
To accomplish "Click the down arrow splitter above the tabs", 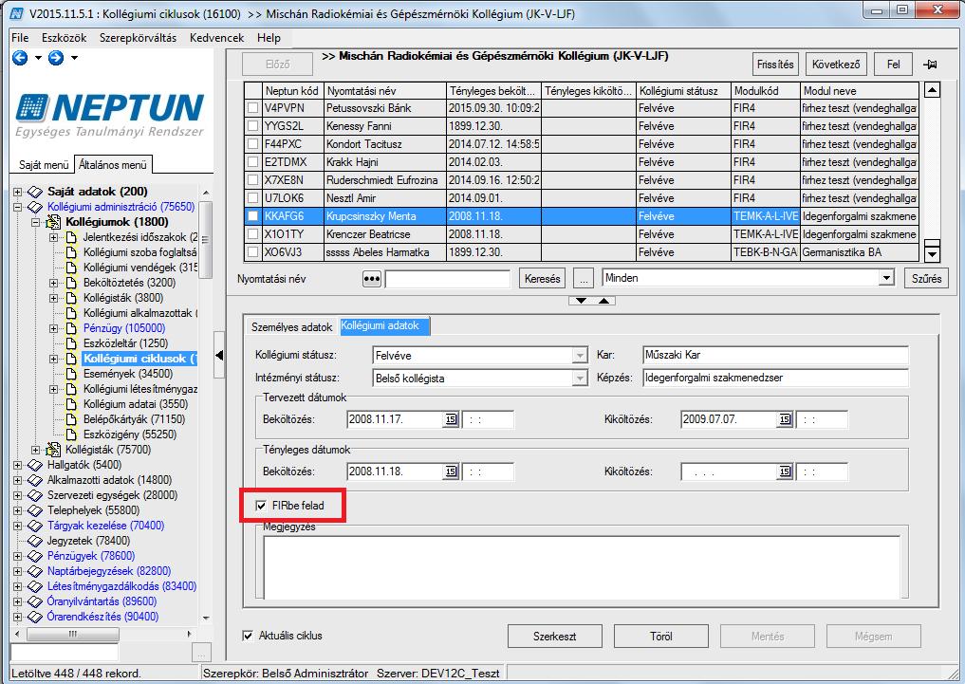I will [x=581, y=301].
